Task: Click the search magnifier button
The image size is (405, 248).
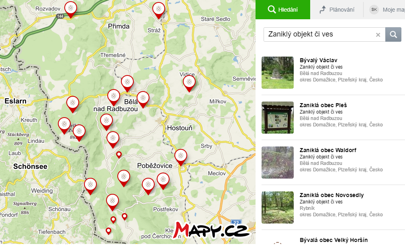Action: pos(393,35)
